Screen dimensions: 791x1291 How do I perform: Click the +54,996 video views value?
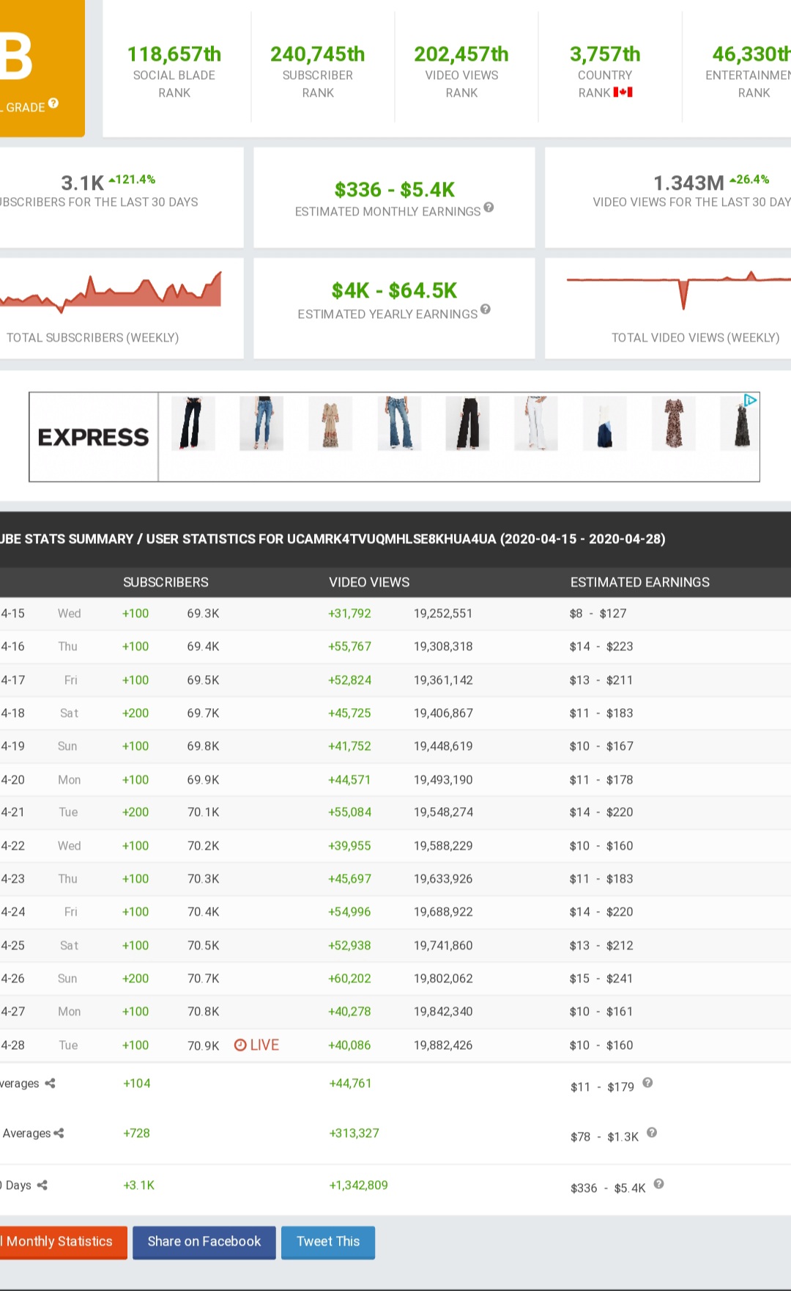[x=349, y=912]
